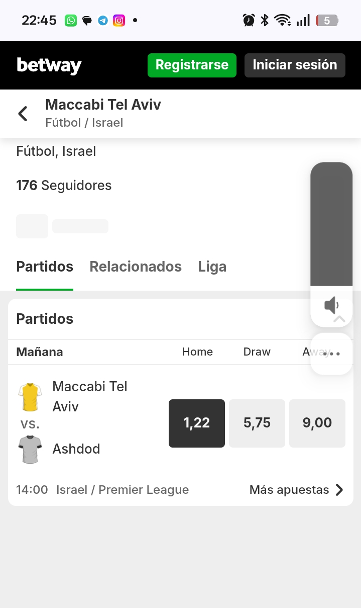Tap the back arrow icon
Viewport: 361px width, 608px height.
(23, 114)
